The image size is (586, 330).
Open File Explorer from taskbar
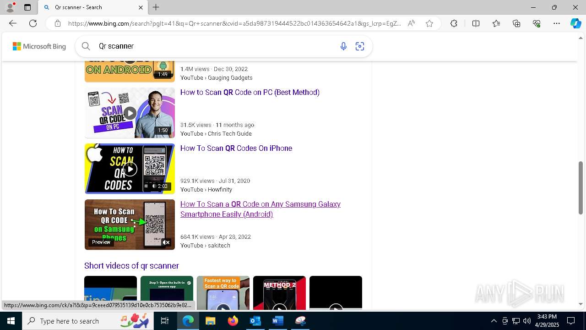(210, 321)
